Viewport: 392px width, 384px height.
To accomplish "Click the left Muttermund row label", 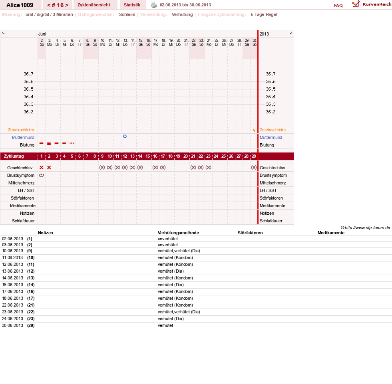I will (23, 137).
